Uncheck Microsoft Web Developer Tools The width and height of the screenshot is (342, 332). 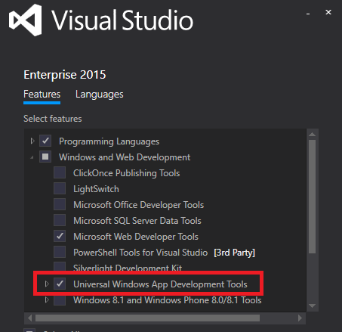point(60,236)
